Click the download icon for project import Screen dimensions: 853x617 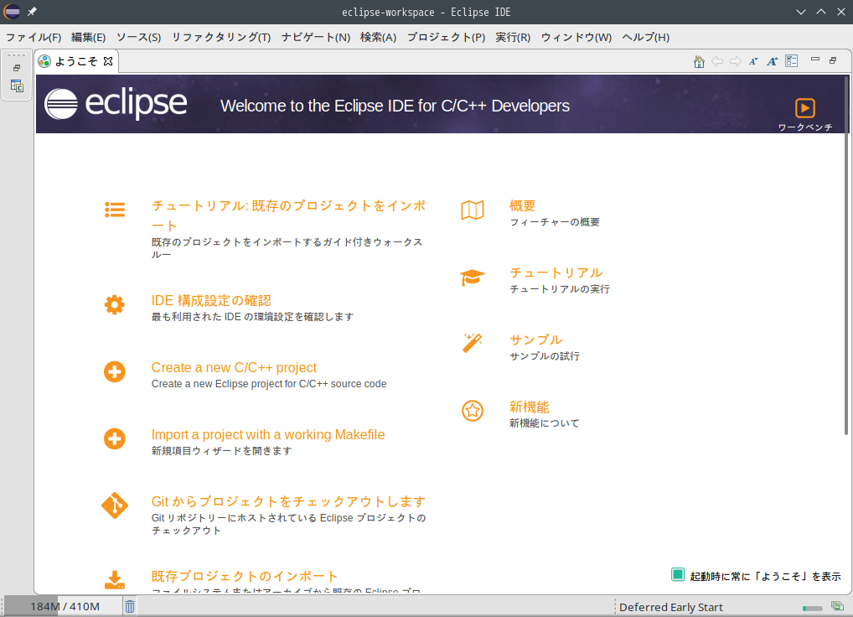click(114, 580)
